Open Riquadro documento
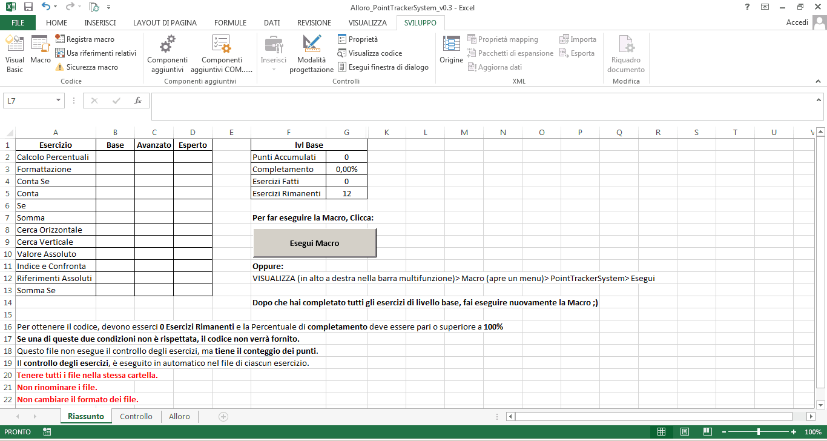 click(626, 53)
